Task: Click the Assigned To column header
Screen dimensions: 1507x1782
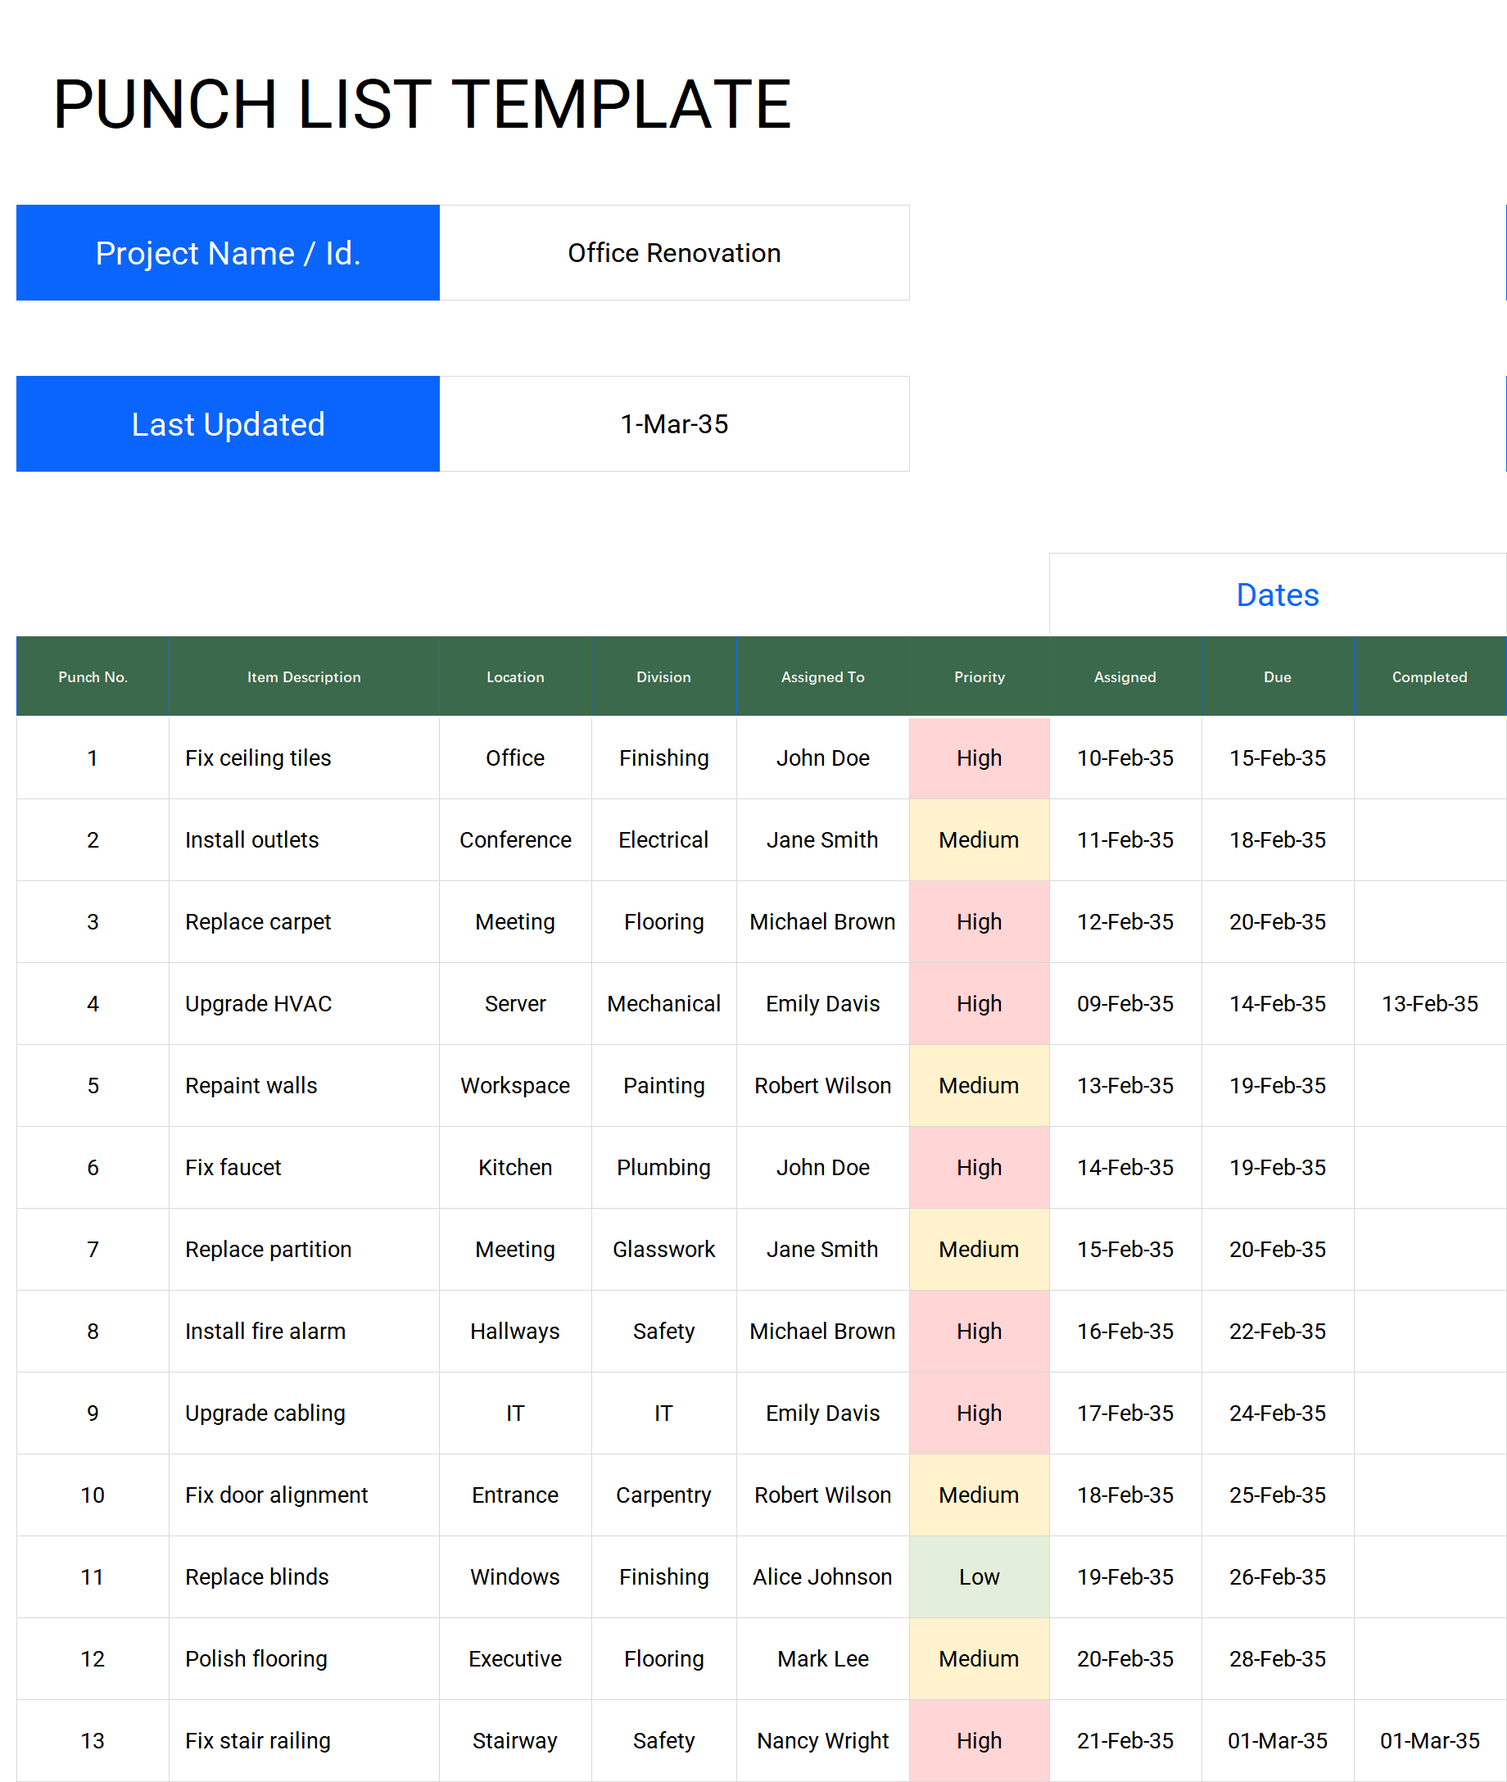Action: pos(822,676)
